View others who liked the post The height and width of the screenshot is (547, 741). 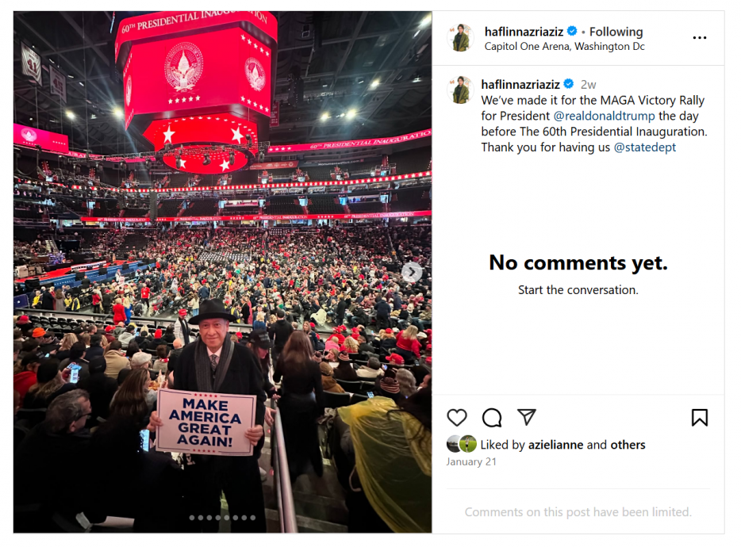[628, 445]
